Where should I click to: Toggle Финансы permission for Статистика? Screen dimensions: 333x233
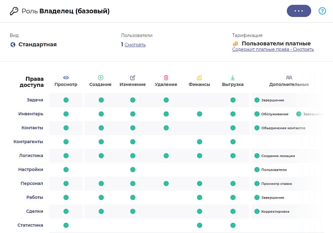200,225
